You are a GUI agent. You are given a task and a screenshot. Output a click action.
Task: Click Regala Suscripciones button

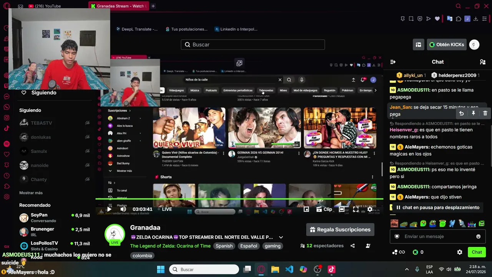(340, 230)
